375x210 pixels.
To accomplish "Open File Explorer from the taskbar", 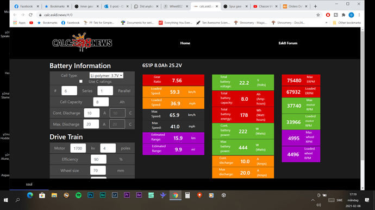I will click(x=54, y=195).
